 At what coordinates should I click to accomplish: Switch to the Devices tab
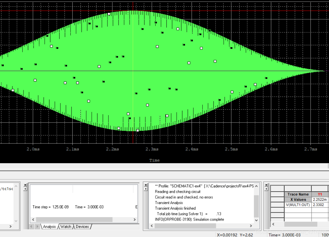click(x=82, y=227)
